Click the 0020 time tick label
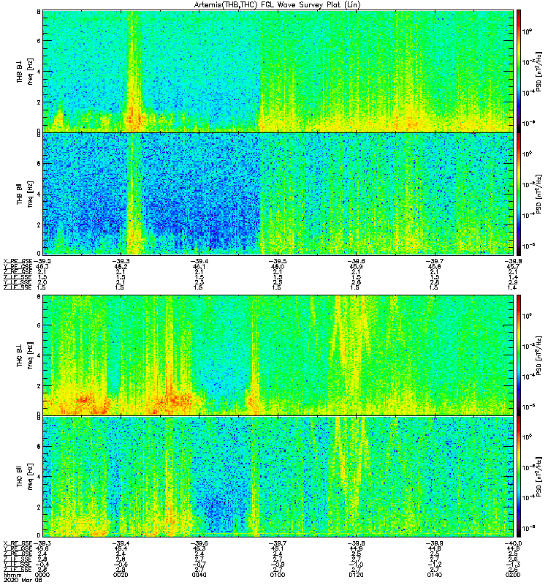The height and width of the screenshot is (585, 548). click(x=121, y=575)
